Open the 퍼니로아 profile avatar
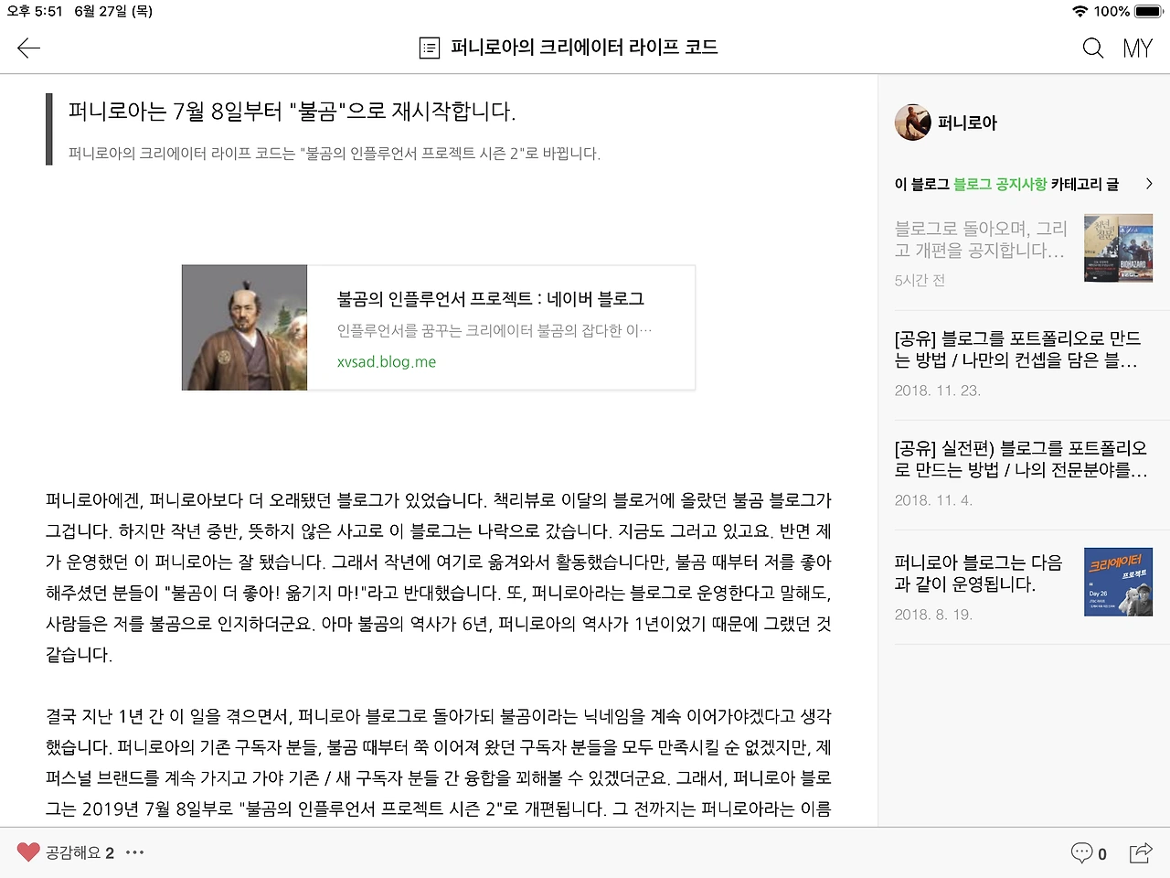The width and height of the screenshot is (1170, 878). pos(912,122)
